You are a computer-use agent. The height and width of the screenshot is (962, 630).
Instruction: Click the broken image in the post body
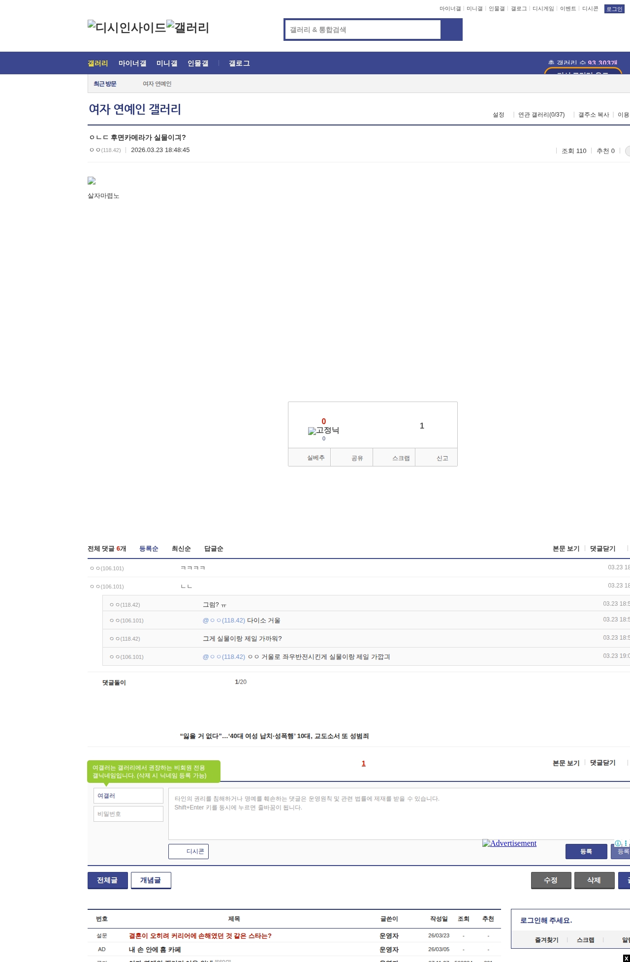92,181
